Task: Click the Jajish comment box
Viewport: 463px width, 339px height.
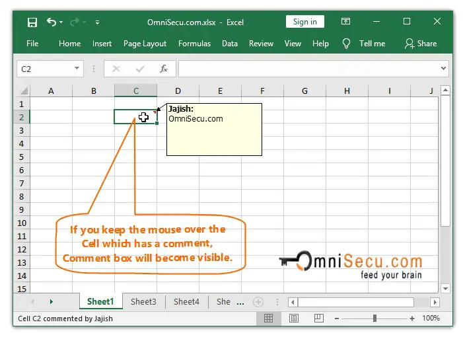Action: pyautogui.click(x=214, y=130)
